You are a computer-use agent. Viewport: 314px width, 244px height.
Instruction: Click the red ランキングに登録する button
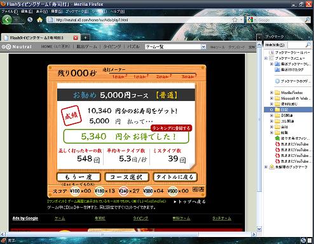click(x=171, y=128)
